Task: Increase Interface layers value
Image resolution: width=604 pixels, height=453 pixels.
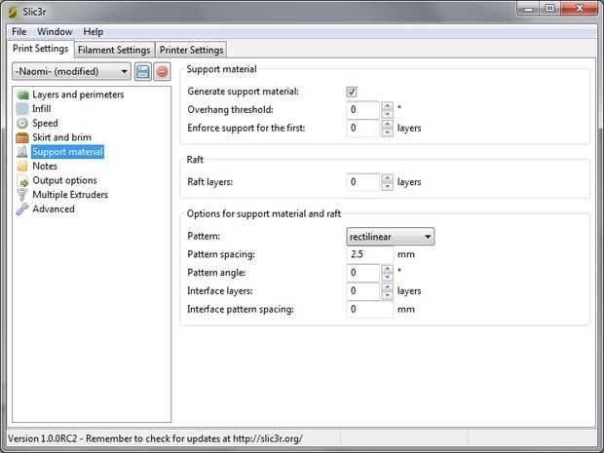Action: pyautogui.click(x=387, y=287)
